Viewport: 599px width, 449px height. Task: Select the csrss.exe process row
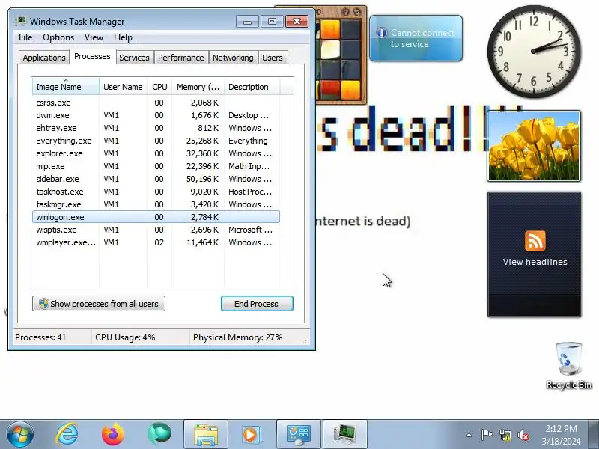(x=156, y=103)
